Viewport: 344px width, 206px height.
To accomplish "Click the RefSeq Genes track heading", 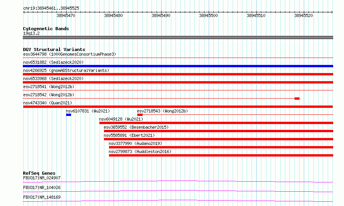I will click(x=39, y=173).
